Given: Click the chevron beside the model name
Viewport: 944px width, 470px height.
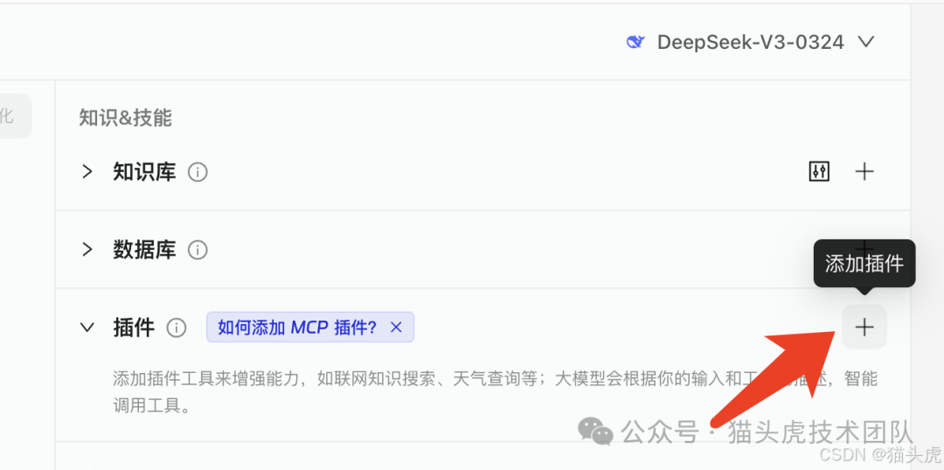Looking at the screenshot, I should click(x=865, y=42).
